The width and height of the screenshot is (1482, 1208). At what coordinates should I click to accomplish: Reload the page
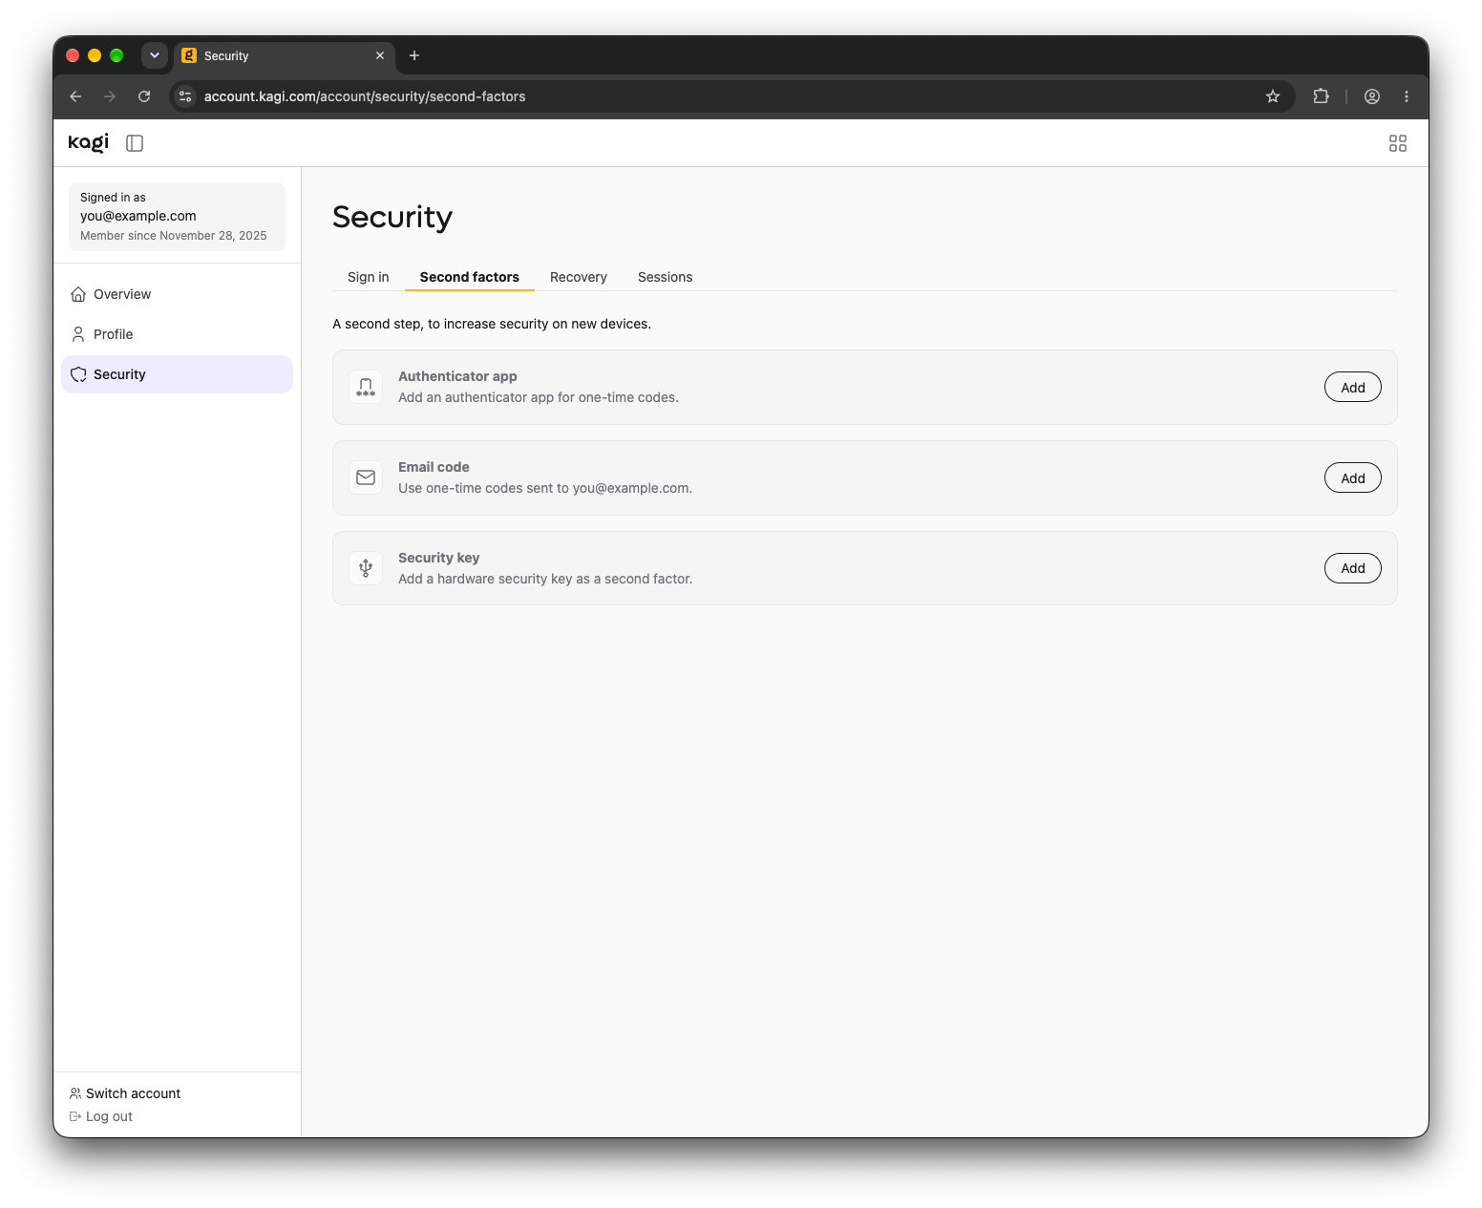click(144, 96)
